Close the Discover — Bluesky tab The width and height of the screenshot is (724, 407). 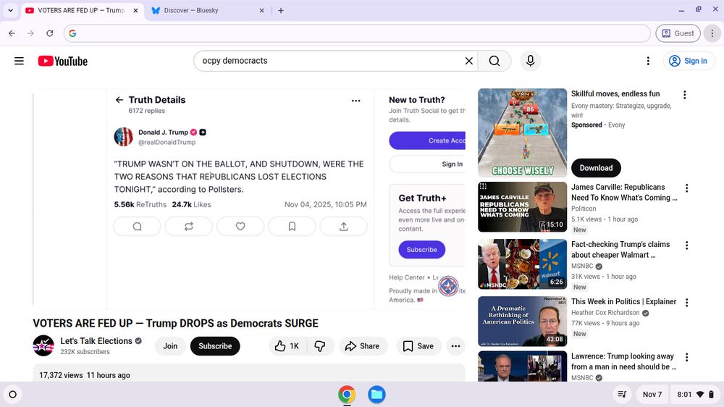click(261, 10)
